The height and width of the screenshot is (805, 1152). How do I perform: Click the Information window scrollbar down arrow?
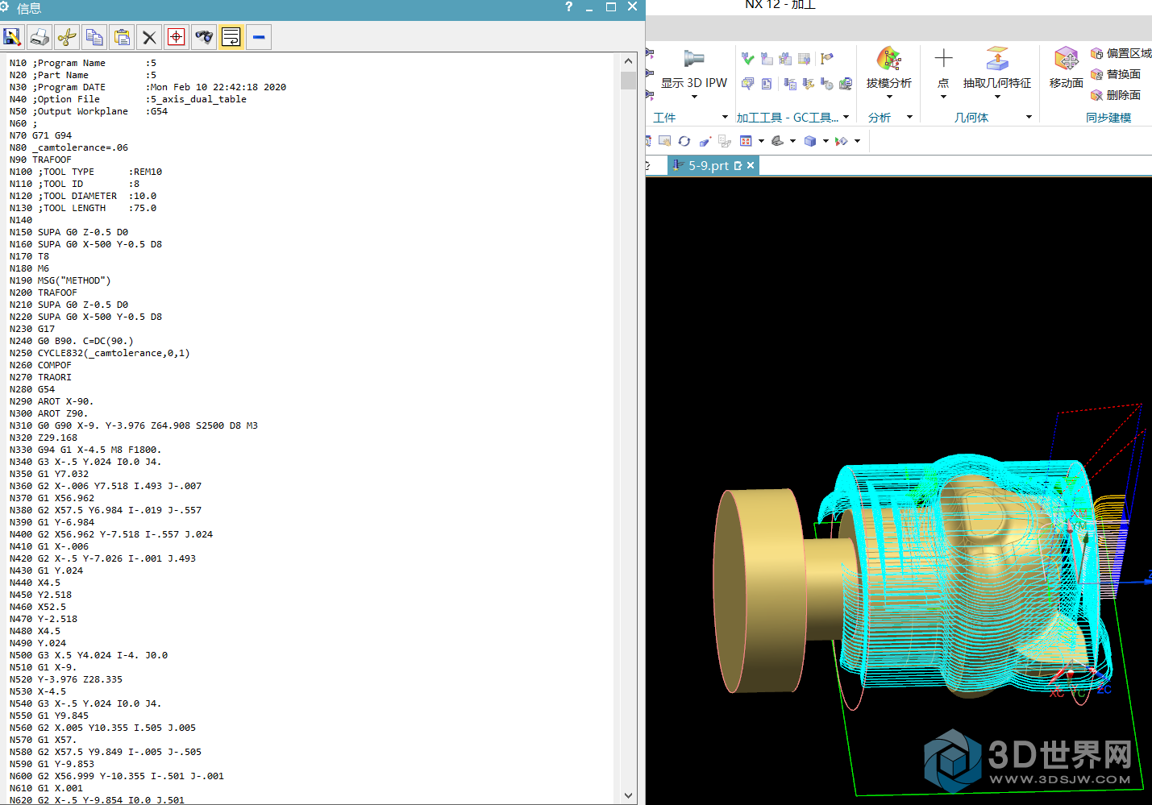pos(629,795)
